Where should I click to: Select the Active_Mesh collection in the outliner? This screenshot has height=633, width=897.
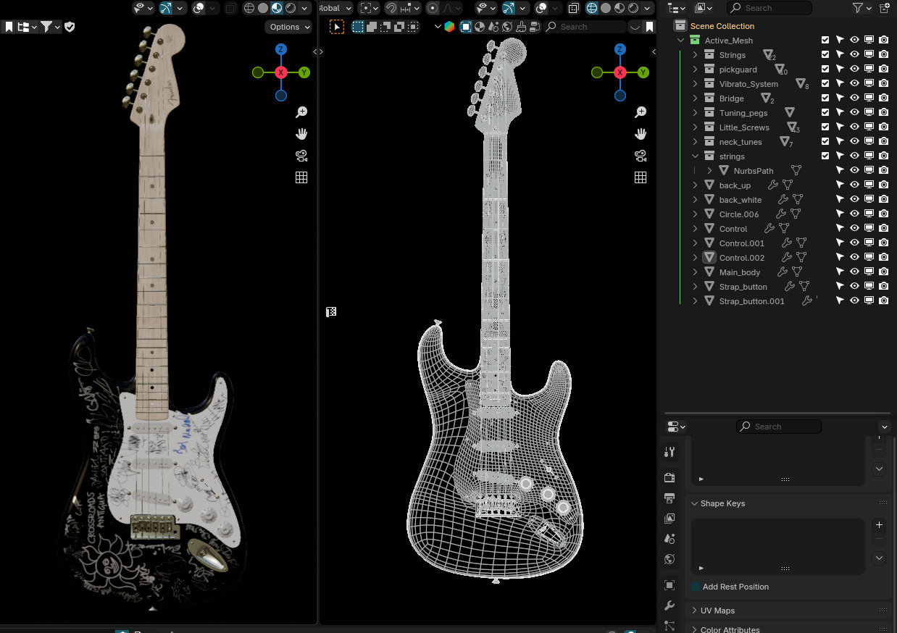pos(729,41)
